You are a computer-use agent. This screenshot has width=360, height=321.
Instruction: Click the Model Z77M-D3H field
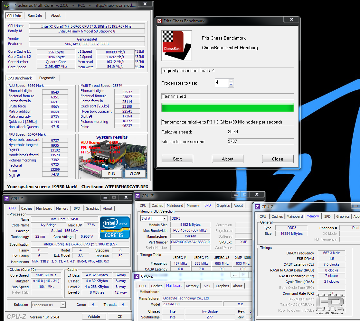click(x=192, y=304)
